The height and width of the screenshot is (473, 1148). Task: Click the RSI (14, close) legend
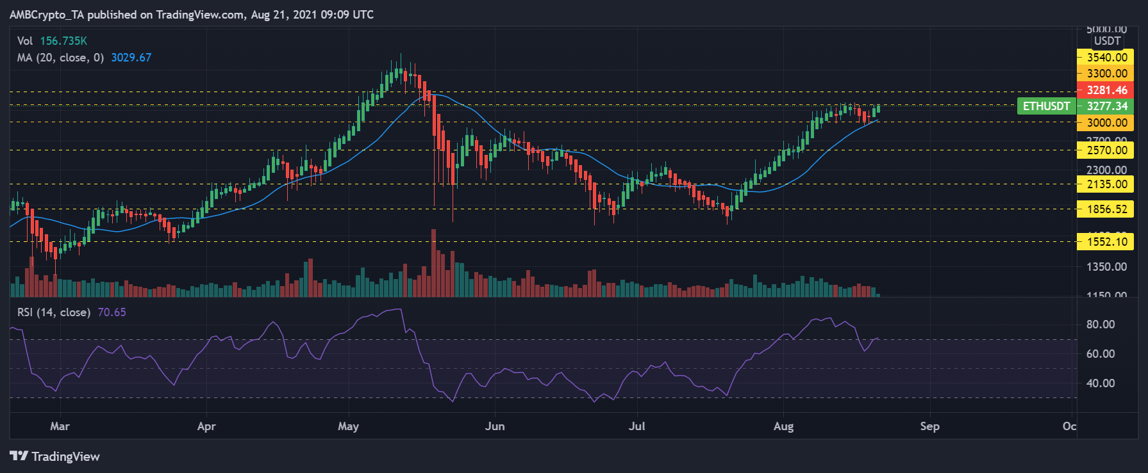click(x=53, y=312)
